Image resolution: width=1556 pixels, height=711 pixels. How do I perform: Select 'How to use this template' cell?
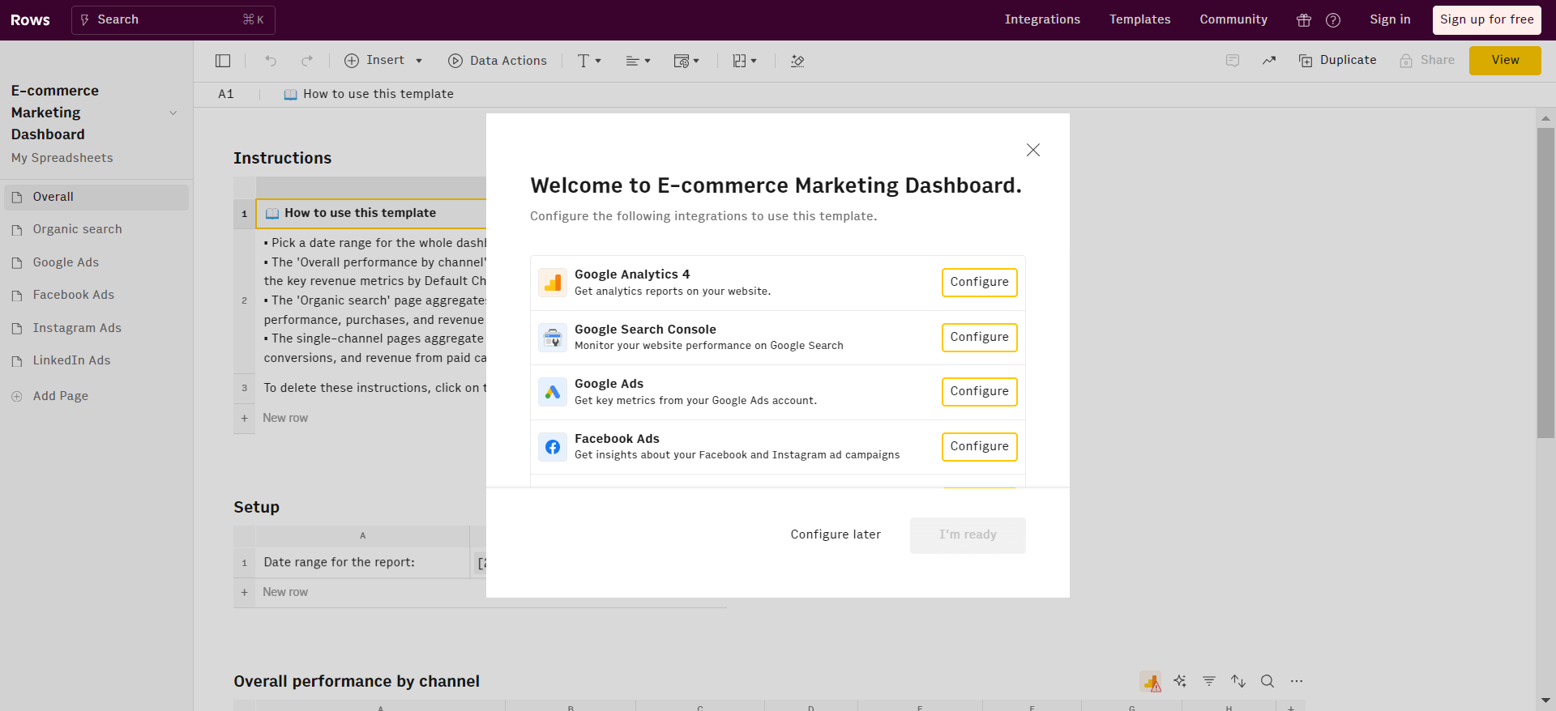[371, 214]
